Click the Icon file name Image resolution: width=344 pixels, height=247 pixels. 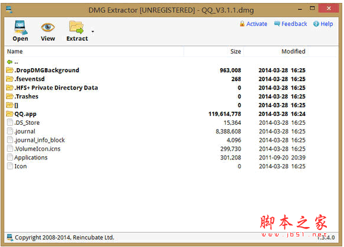(x=21, y=166)
